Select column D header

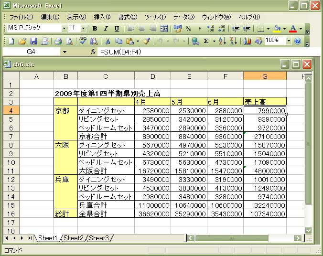point(152,76)
